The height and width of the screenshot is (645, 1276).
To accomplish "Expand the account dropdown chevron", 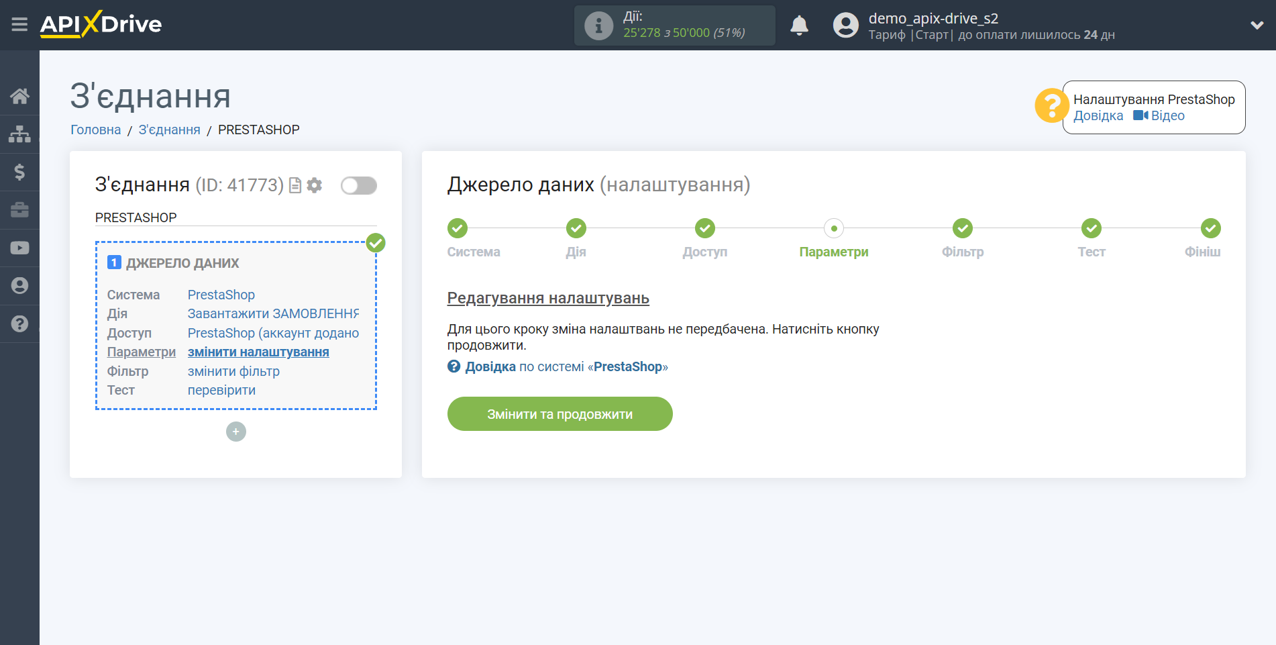I will pos(1257,26).
